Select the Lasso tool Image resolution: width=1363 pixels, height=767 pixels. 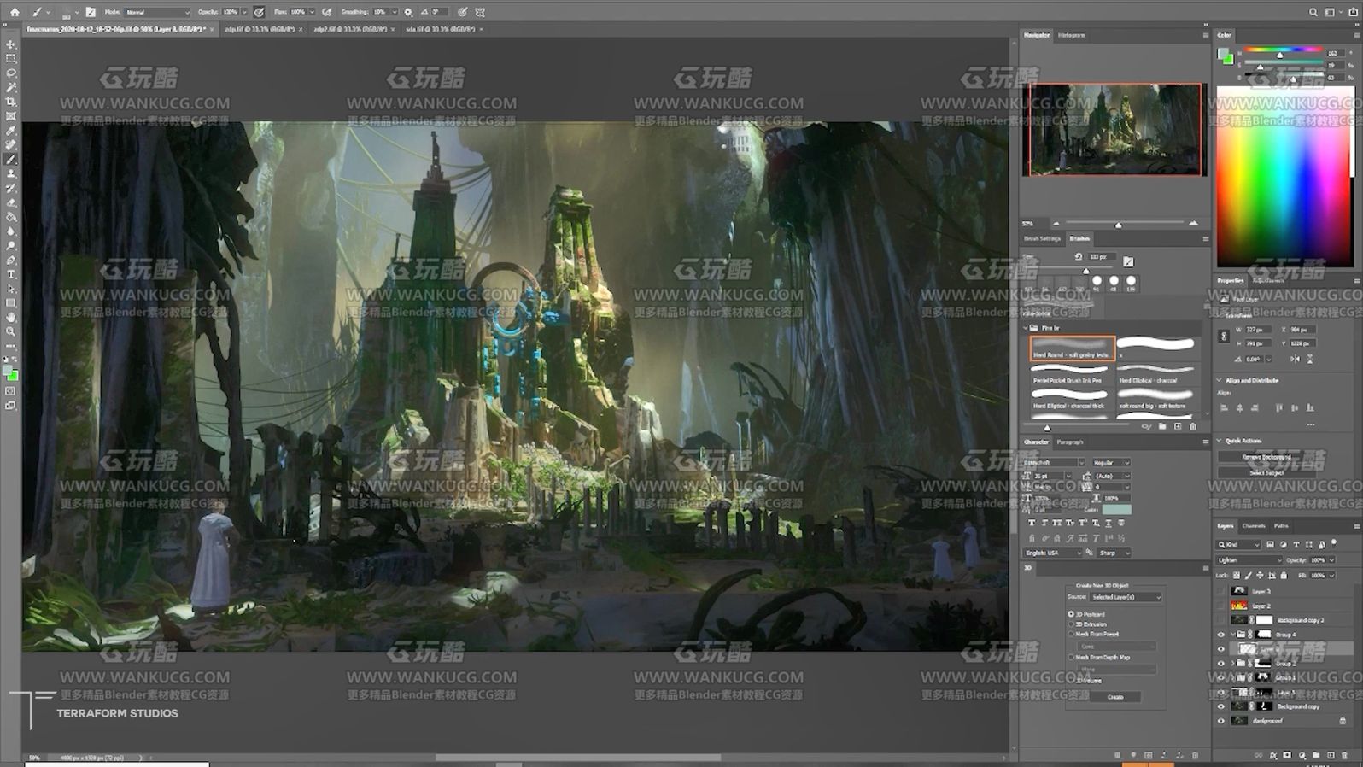coord(11,73)
